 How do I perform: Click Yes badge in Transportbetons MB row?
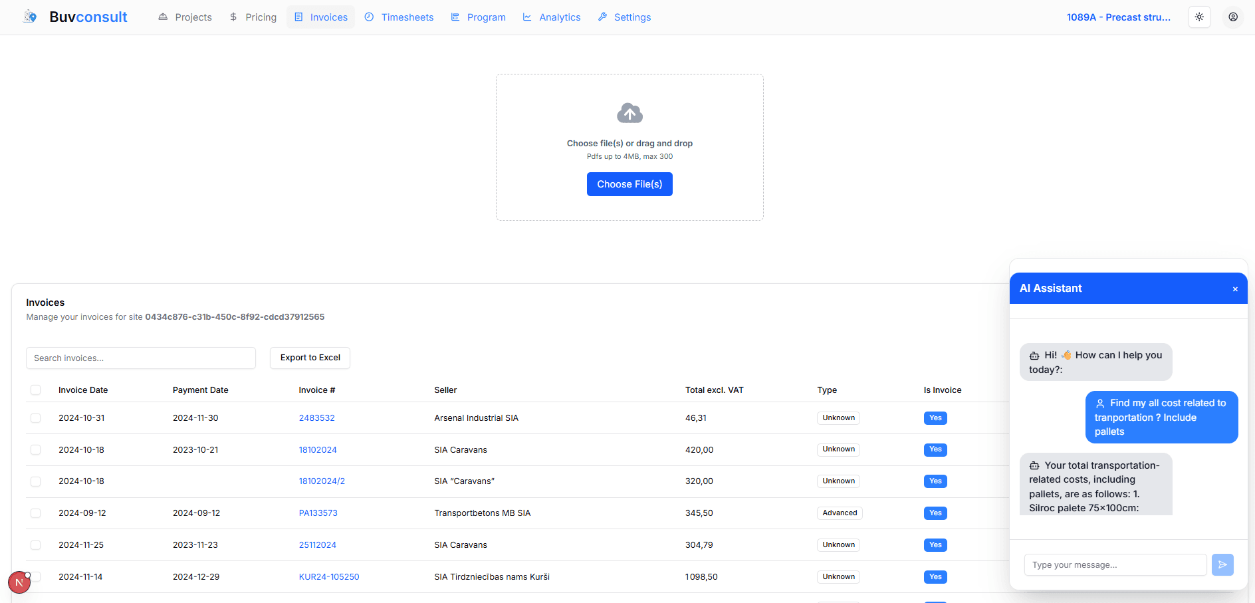pyautogui.click(x=935, y=513)
